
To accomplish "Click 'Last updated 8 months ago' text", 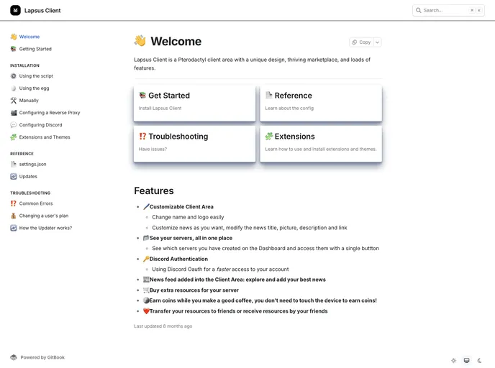I will click(x=163, y=326).
